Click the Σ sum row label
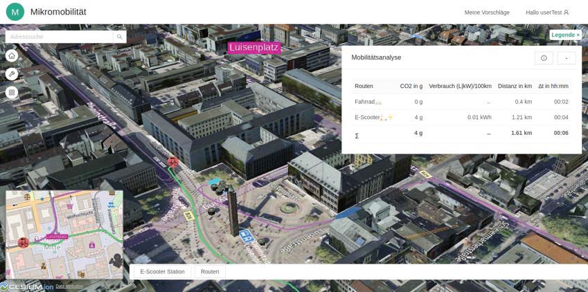588x292 pixels. 357,136
